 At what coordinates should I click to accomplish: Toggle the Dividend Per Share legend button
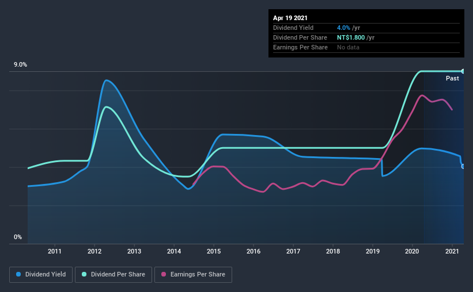pos(113,275)
